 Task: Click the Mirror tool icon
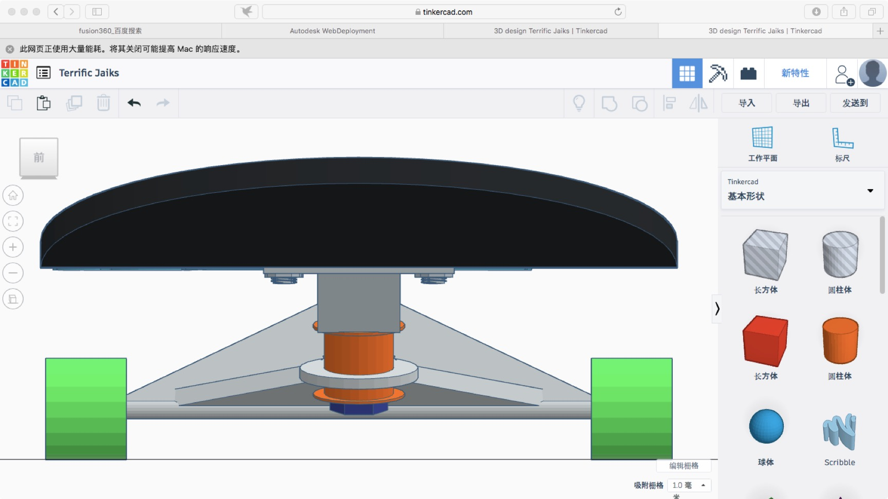click(698, 103)
